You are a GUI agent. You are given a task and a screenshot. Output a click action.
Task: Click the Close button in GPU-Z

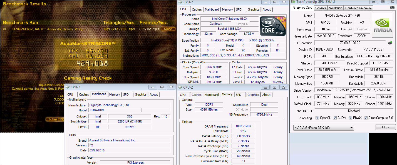pos(386,127)
